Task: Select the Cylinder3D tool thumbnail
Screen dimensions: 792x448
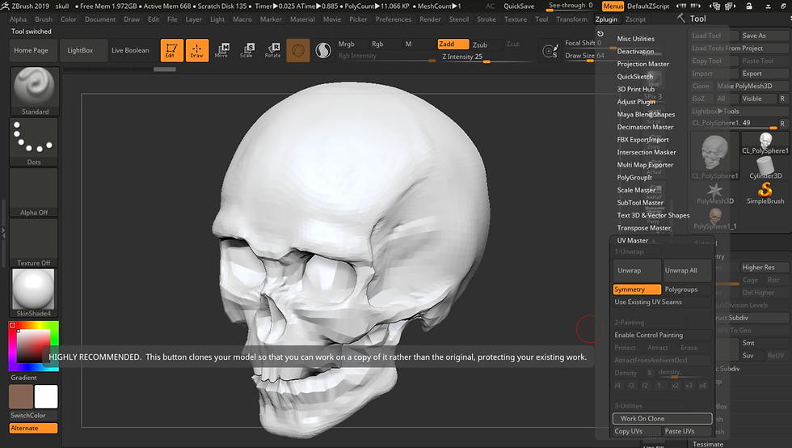Action: (765, 167)
